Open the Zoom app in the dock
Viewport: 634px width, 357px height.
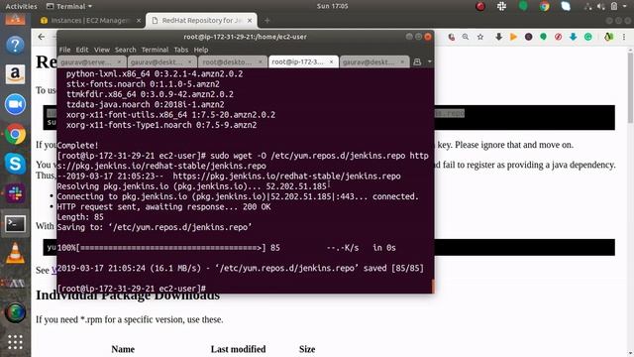point(15,104)
